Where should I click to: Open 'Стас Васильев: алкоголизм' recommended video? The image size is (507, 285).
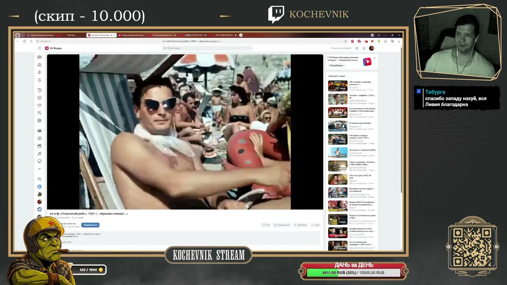(x=352, y=112)
